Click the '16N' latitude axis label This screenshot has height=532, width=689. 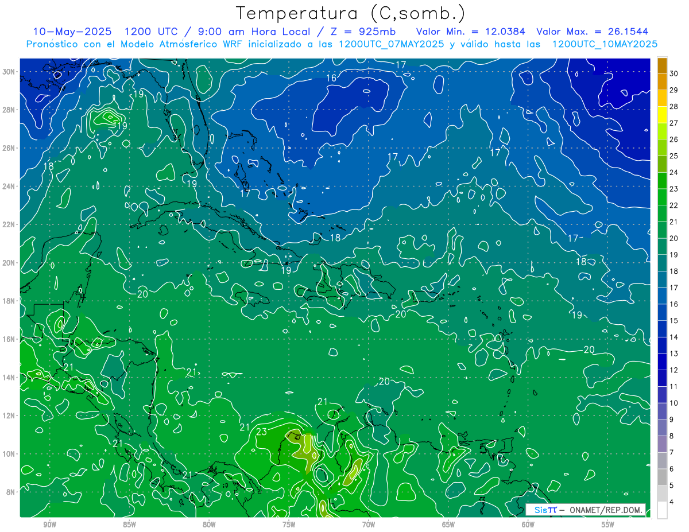pos(9,339)
